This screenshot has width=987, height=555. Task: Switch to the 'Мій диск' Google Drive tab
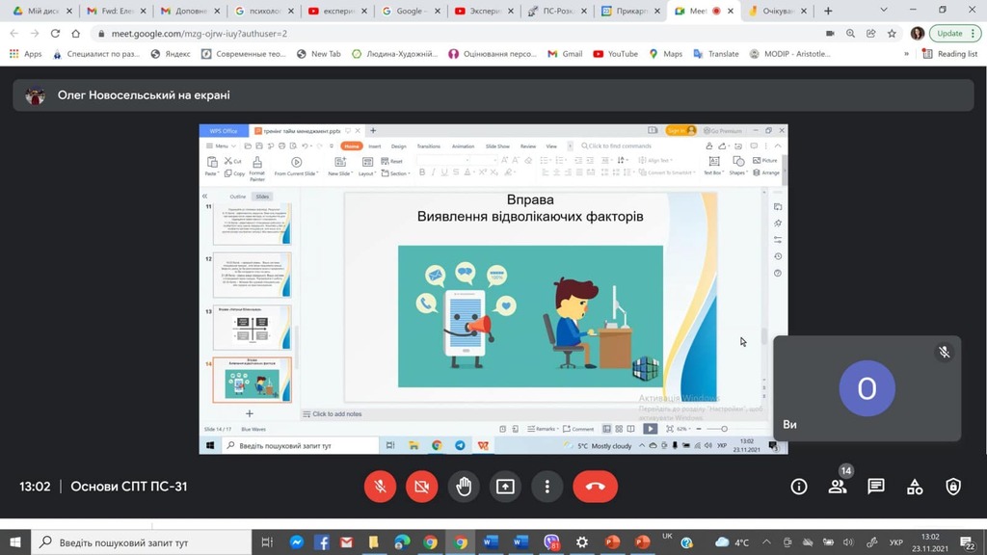39,11
